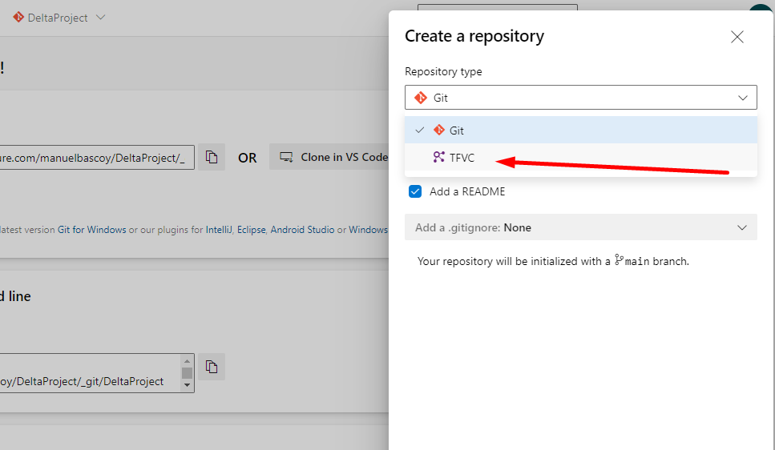Select TFVC from repository type list
Viewport: 775px width, 450px height.
pyautogui.click(x=462, y=158)
